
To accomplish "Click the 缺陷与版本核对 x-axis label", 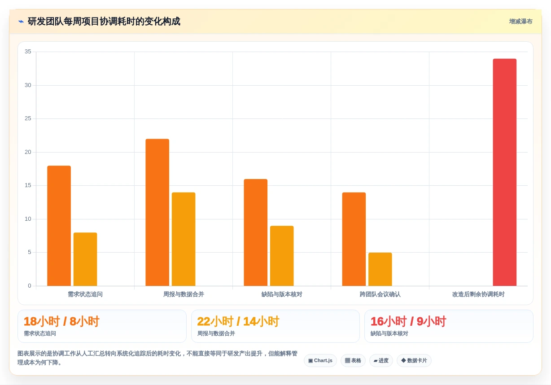I will point(282,294).
